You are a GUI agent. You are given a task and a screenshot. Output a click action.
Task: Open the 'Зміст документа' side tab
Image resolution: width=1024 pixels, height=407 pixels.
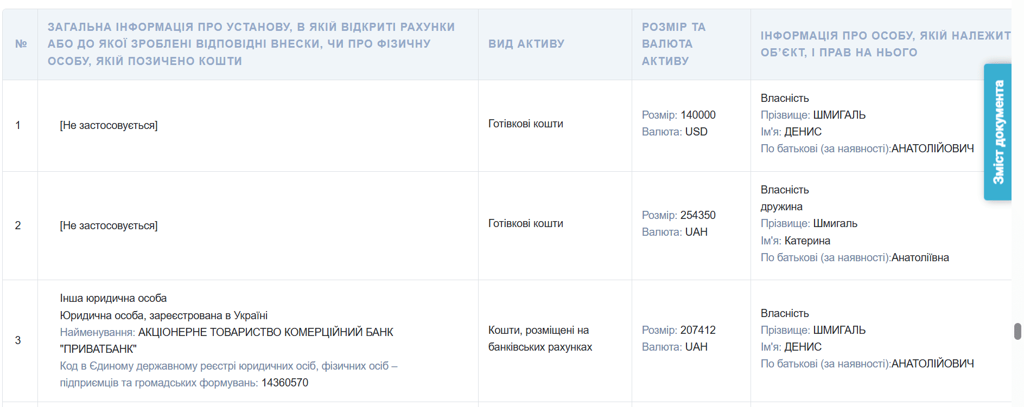997,132
